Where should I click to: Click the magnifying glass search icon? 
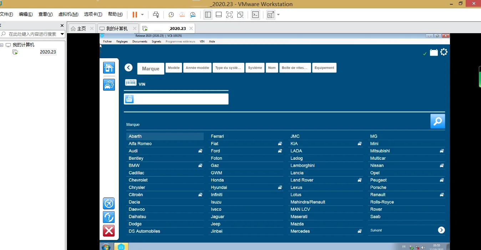437,121
